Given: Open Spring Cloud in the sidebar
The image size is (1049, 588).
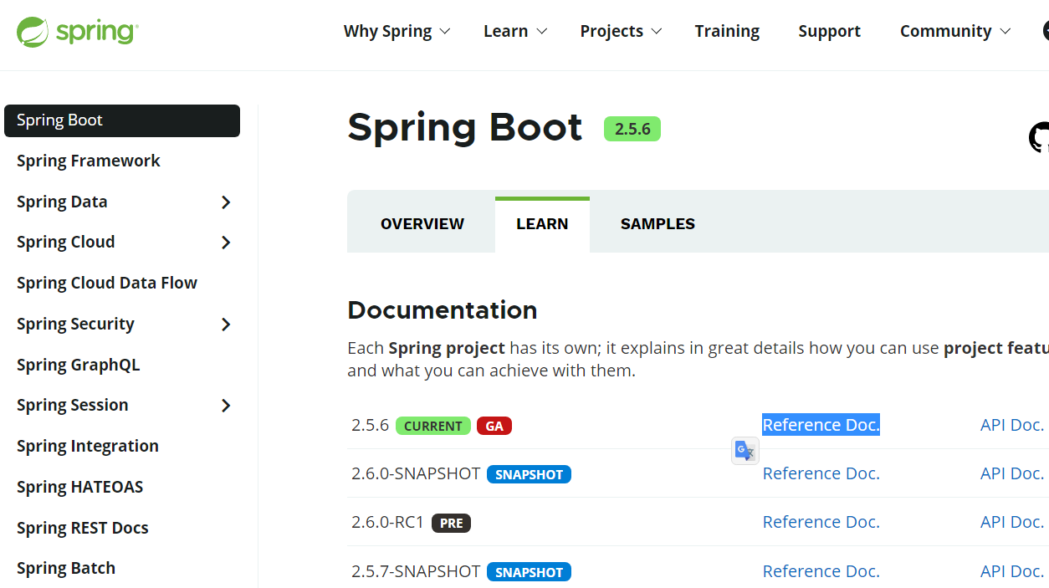Looking at the screenshot, I should click(x=65, y=242).
